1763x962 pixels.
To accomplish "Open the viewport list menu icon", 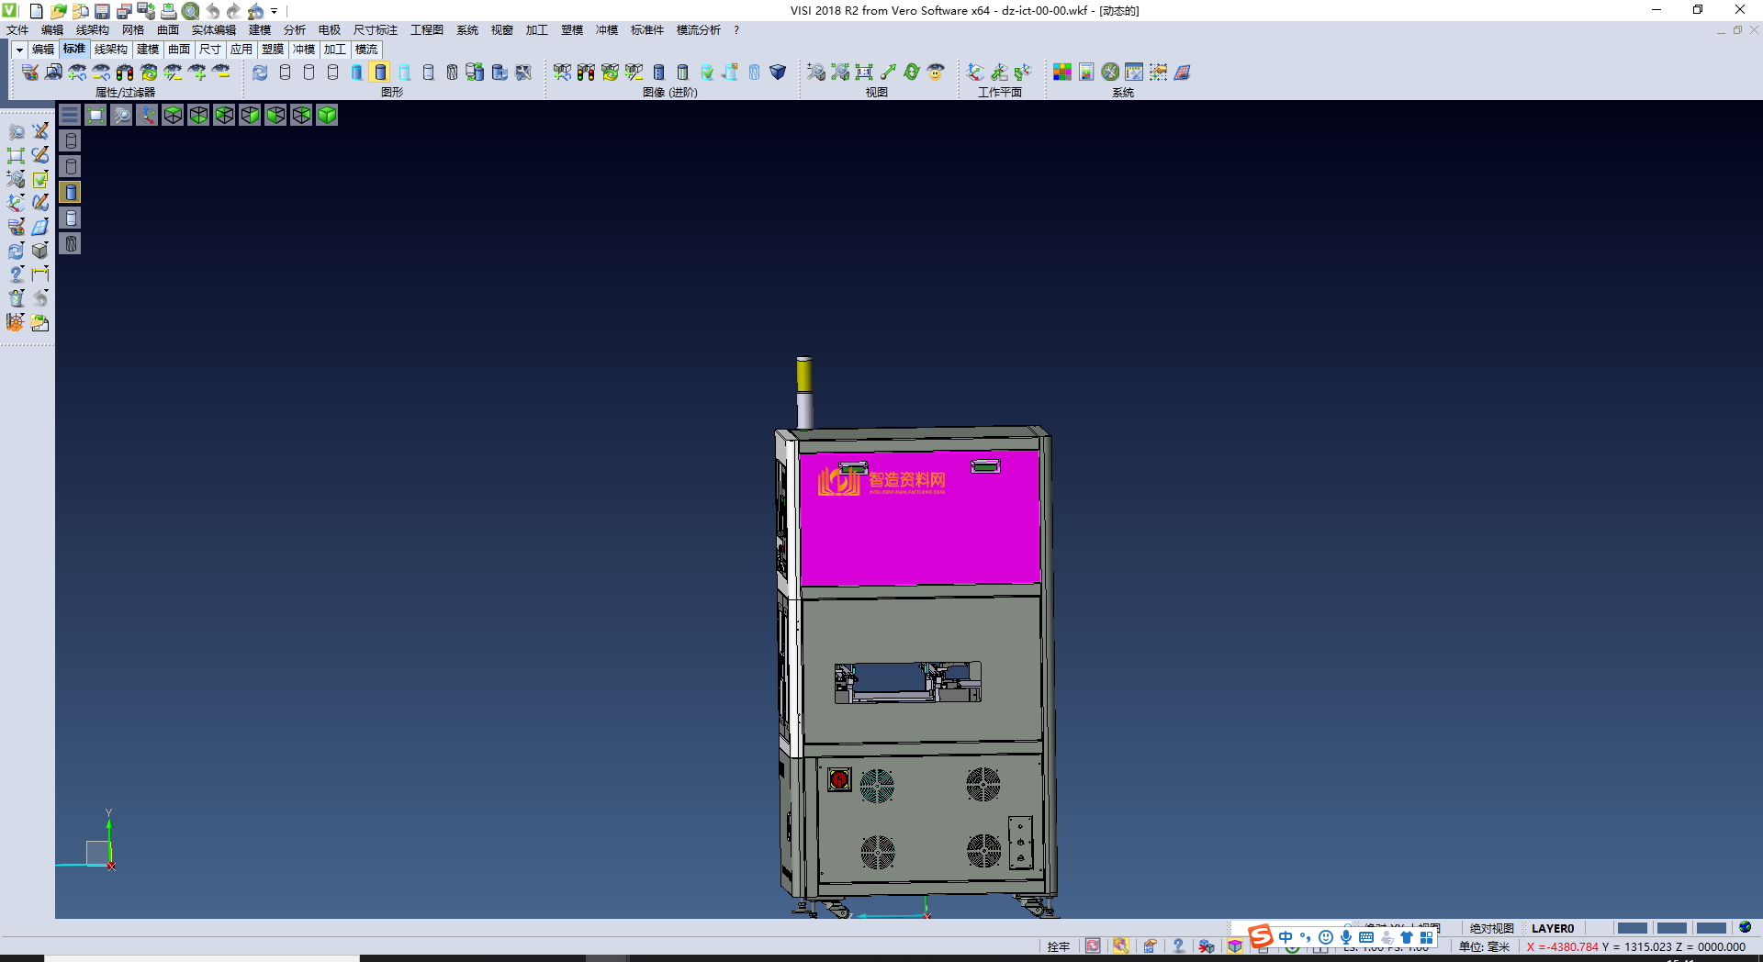I will 70,115.
